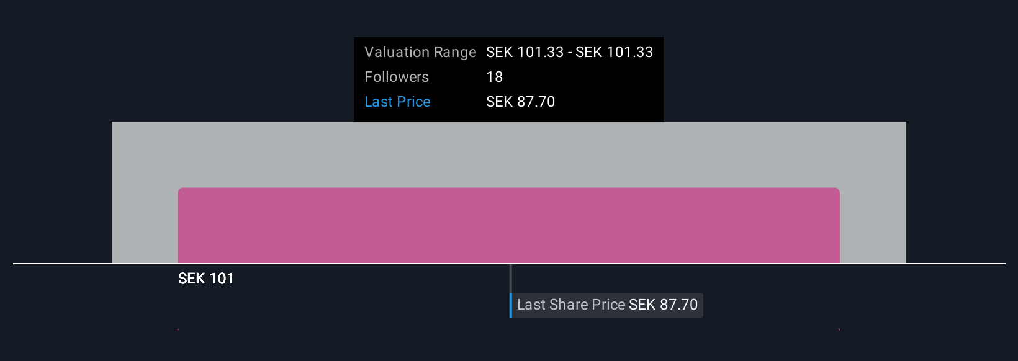Select the Followers label in tooltip

tap(397, 77)
